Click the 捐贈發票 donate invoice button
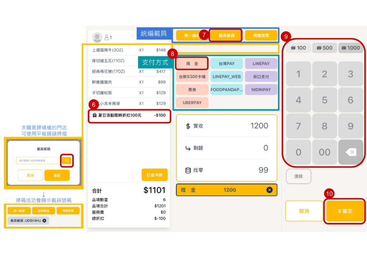This screenshot has width=367, height=275. pos(261,35)
